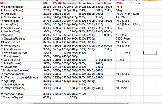Select the 7400 |70cm cell for Grażyna
Viewport: 162px width, 104px height.
[x=123, y=39]
